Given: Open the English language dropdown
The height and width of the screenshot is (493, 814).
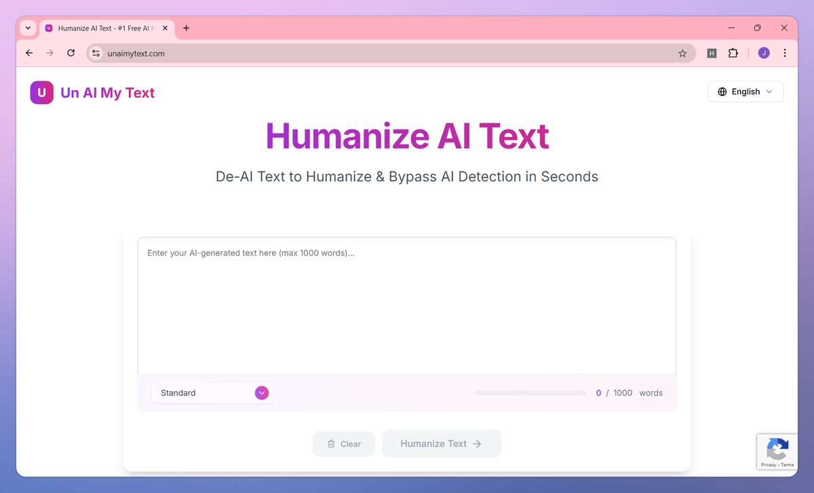Looking at the screenshot, I should click(745, 92).
